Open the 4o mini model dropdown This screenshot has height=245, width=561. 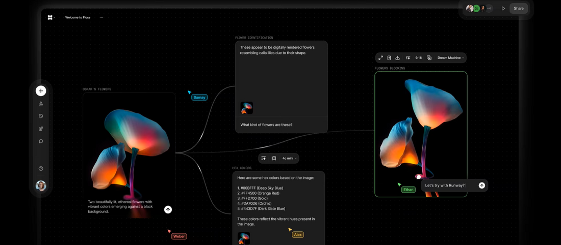pyautogui.click(x=289, y=159)
